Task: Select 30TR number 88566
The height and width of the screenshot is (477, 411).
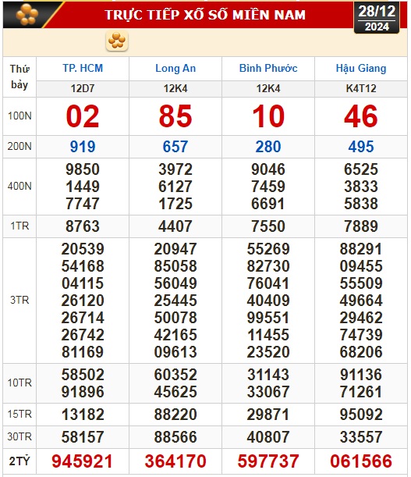Action: 175,437
